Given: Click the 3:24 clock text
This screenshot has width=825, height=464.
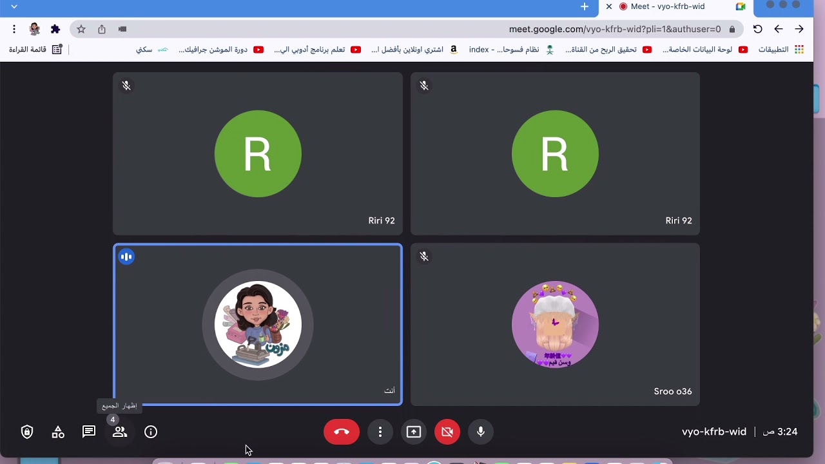Looking at the screenshot, I should click(780, 432).
